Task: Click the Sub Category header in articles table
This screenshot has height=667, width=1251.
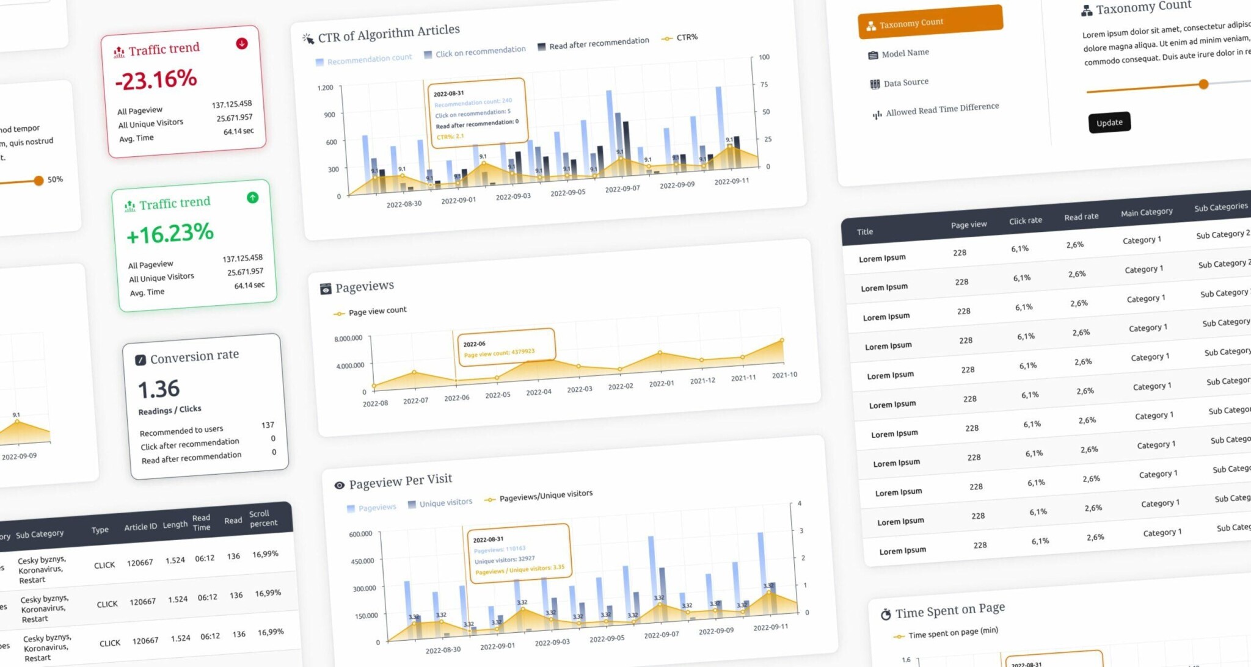Action: pyautogui.click(x=40, y=535)
